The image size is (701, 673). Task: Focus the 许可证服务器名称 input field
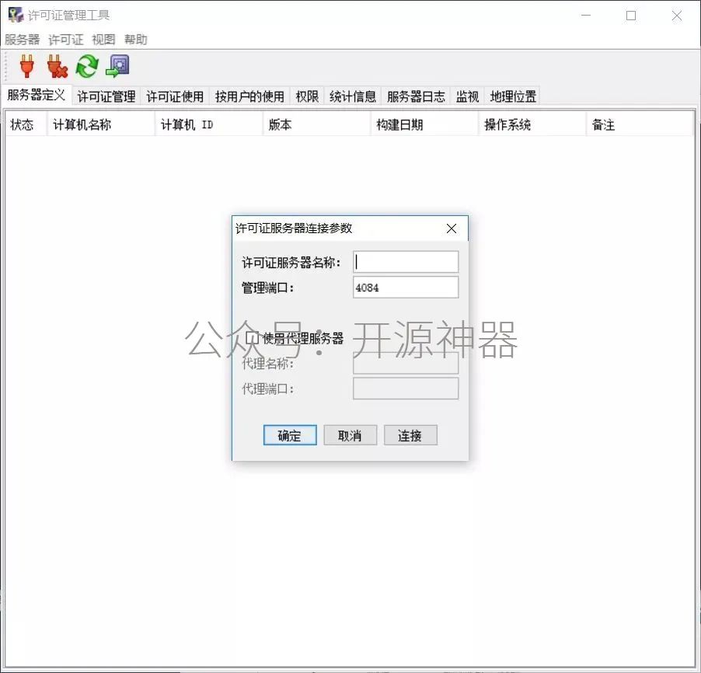click(406, 263)
